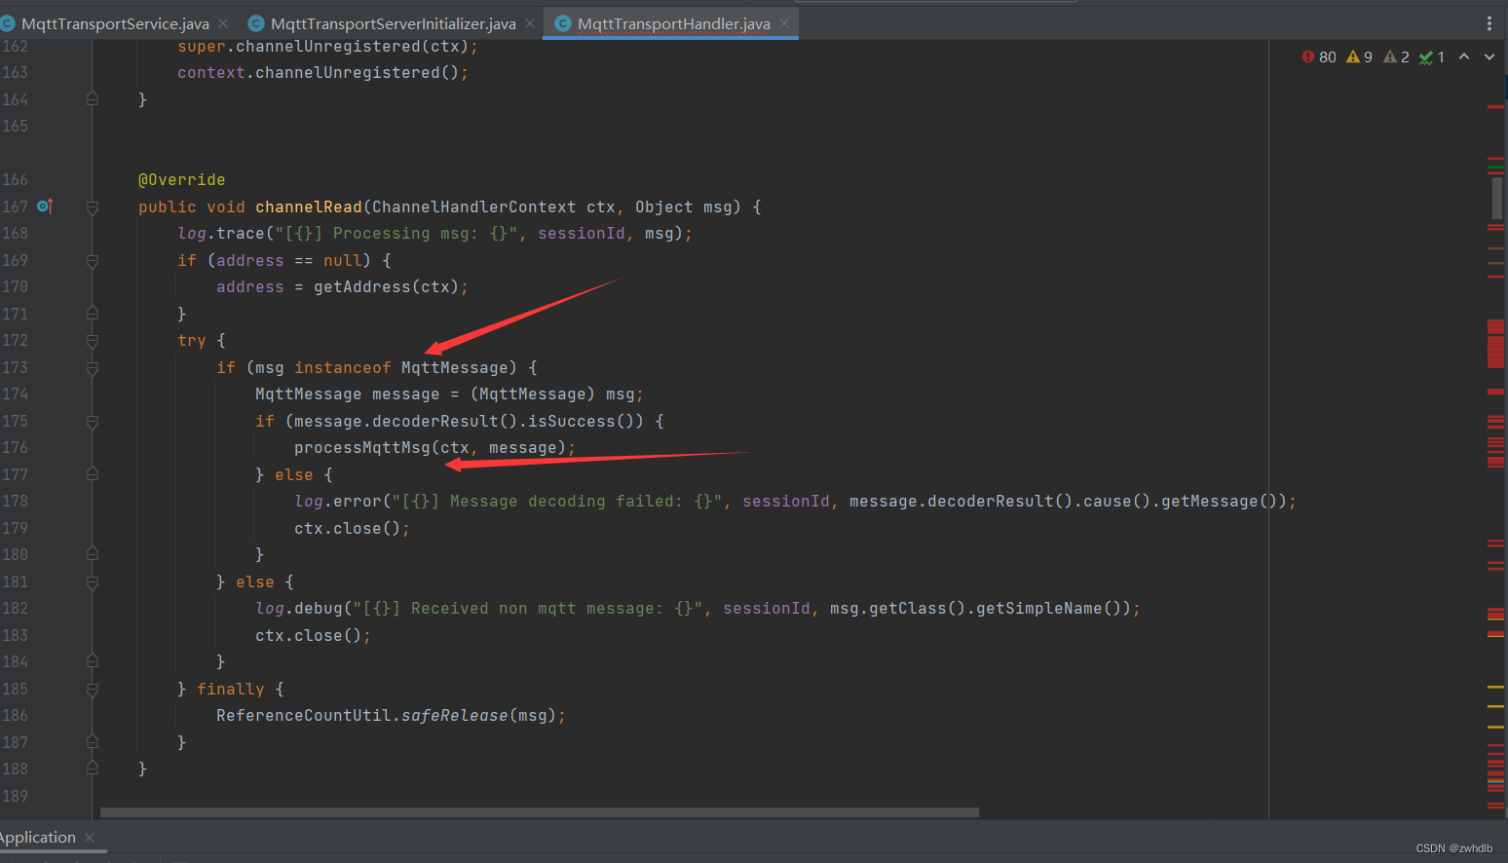Click line number 173 in the gutter
Image resolution: width=1508 pixels, height=863 pixels.
[x=15, y=368]
